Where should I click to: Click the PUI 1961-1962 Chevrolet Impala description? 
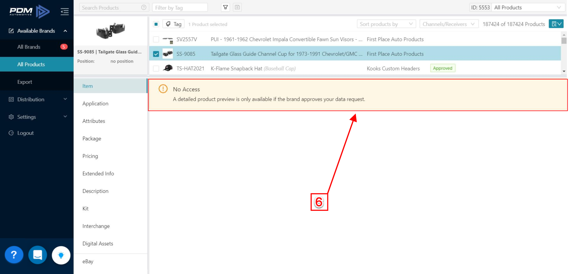[x=286, y=39]
